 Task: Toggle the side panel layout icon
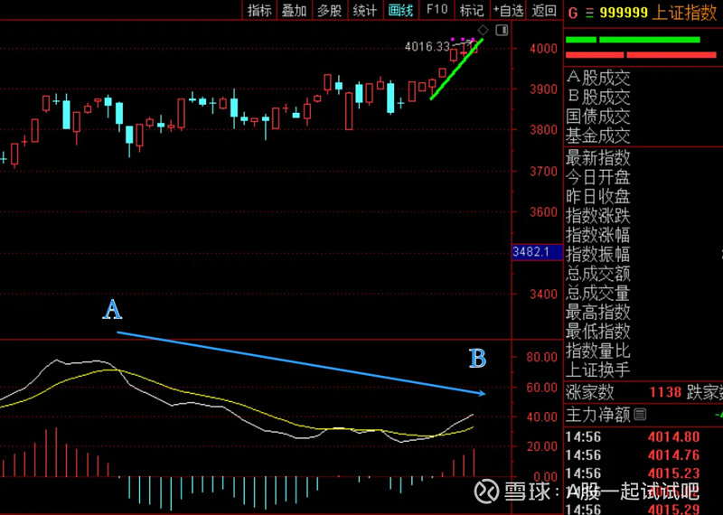[x=502, y=31]
